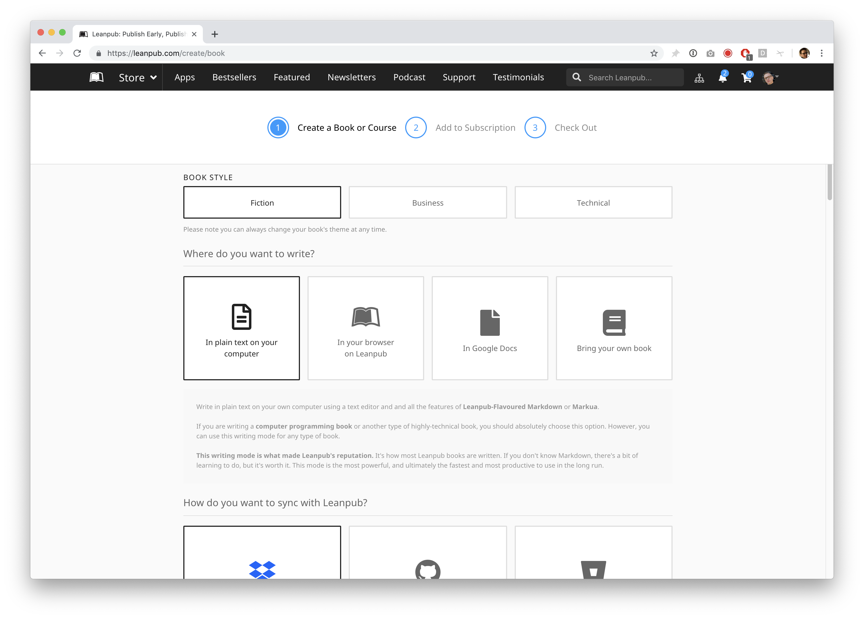The height and width of the screenshot is (619, 864).
Task: Select 'Bring your own book' option
Action: point(614,328)
